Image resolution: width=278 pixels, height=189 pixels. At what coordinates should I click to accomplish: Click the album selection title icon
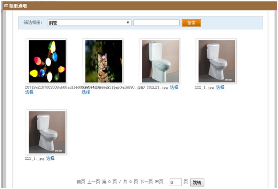click(6, 6)
